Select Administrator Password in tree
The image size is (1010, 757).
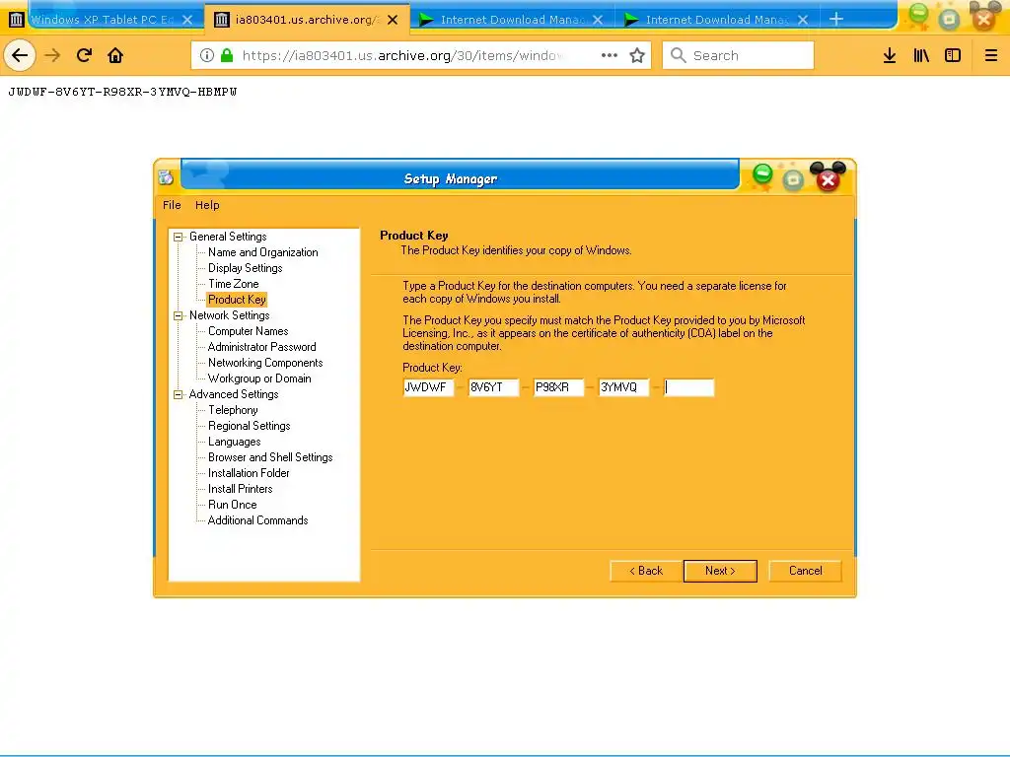261,347
